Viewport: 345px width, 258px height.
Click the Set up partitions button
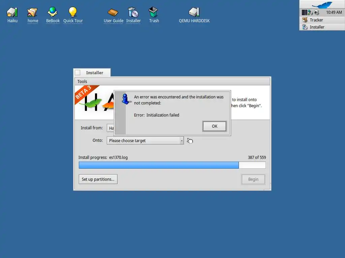click(98, 179)
